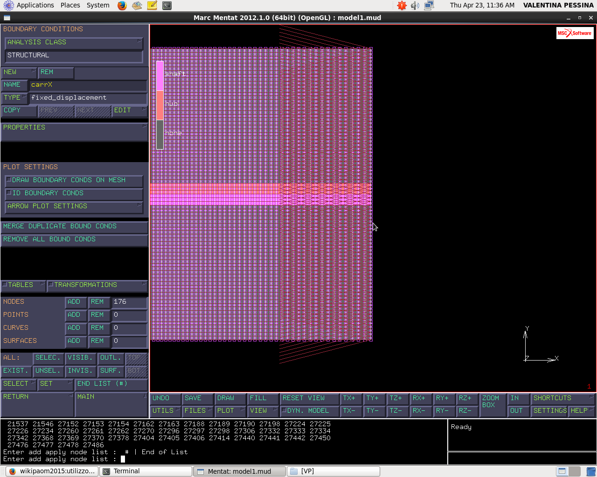Click REMOVE ALL BOUND CONDS
This screenshot has height=477, width=597.
74,239
